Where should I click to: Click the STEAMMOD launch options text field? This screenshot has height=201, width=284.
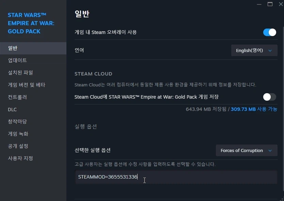pos(136,177)
